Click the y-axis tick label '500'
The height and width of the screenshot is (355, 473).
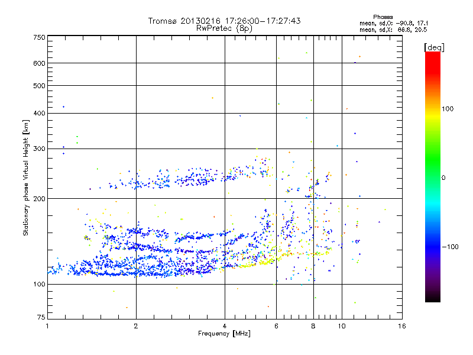39,86
